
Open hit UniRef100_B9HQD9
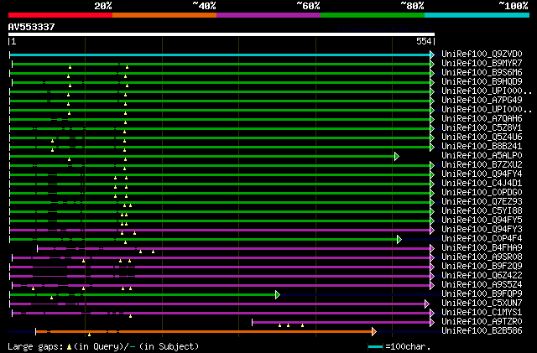(x=482, y=82)
